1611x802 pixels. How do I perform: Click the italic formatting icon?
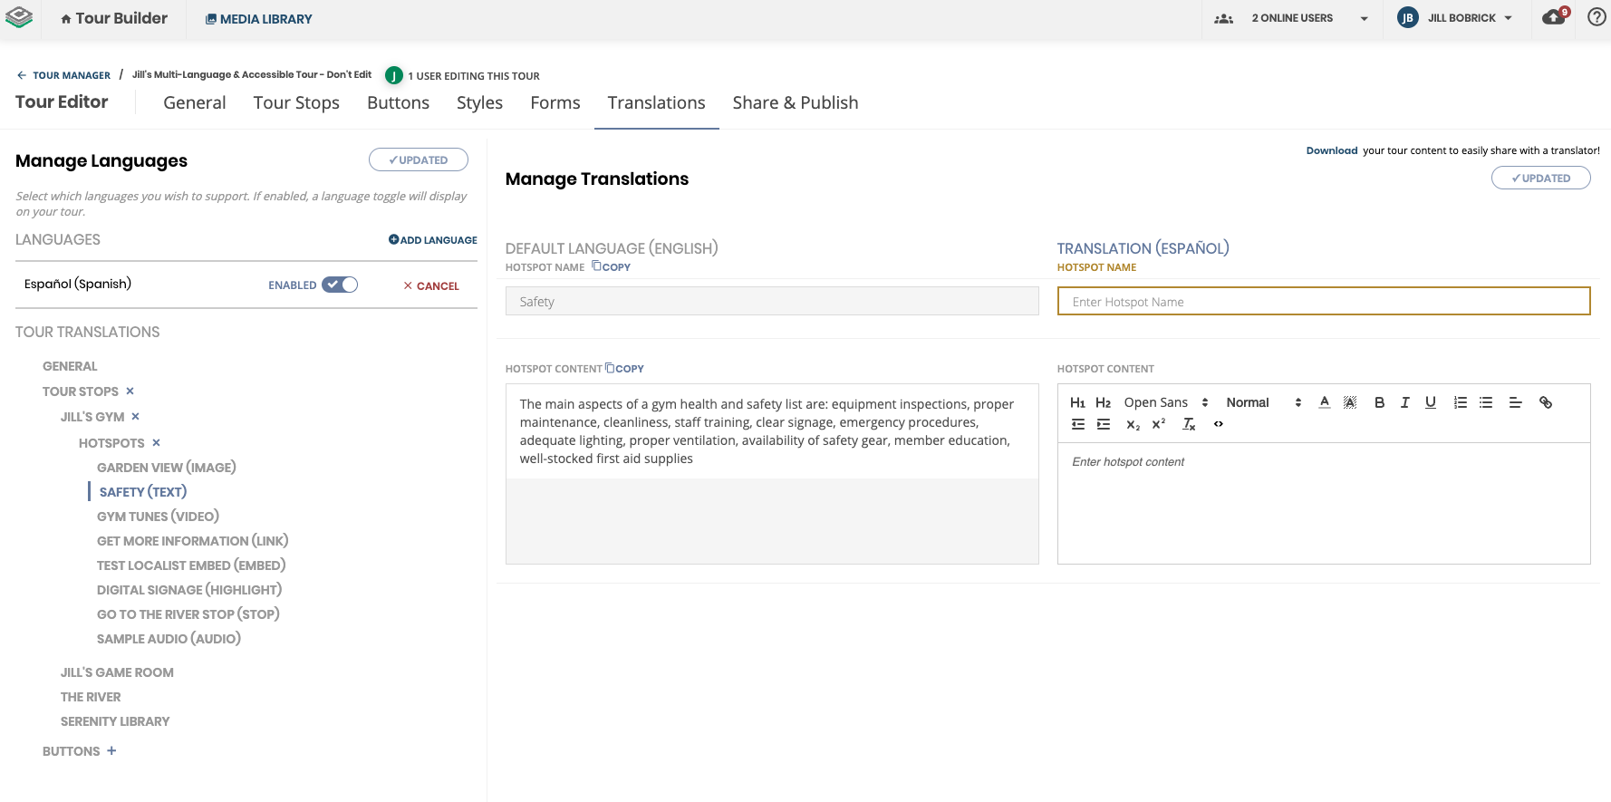1404,403
